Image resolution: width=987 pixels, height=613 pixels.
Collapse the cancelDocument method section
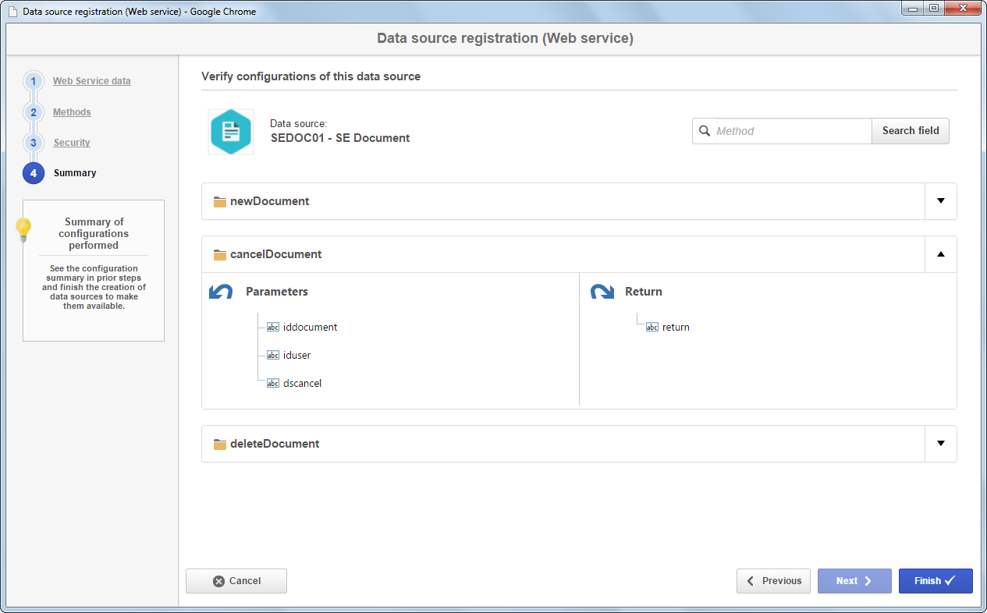coord(940,254)
